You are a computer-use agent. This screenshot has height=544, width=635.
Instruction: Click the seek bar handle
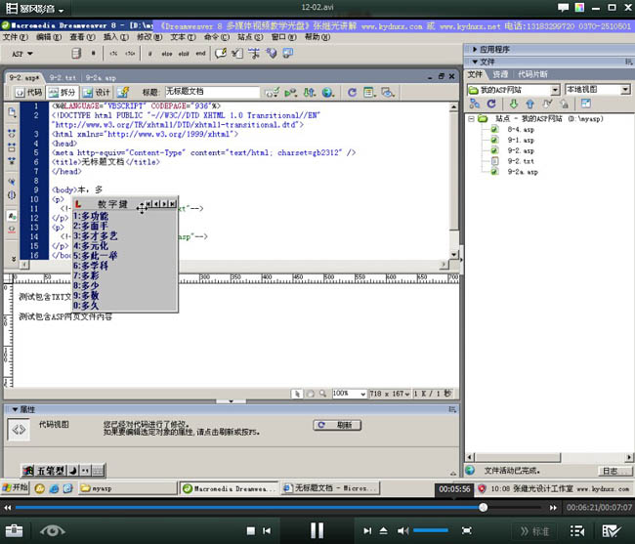(483, 507)
